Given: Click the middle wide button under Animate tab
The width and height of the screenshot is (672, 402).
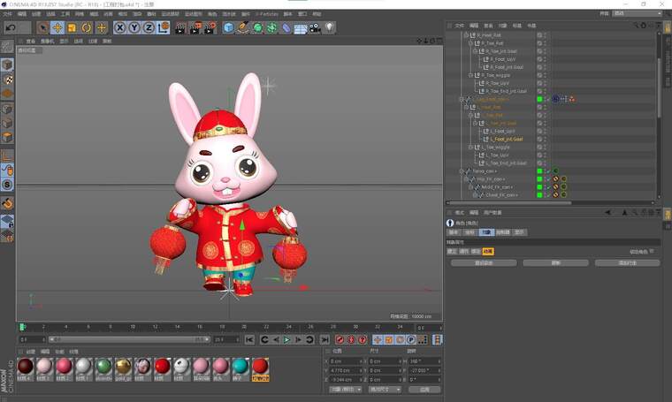Looking at the screenshot, I should 555,263.
